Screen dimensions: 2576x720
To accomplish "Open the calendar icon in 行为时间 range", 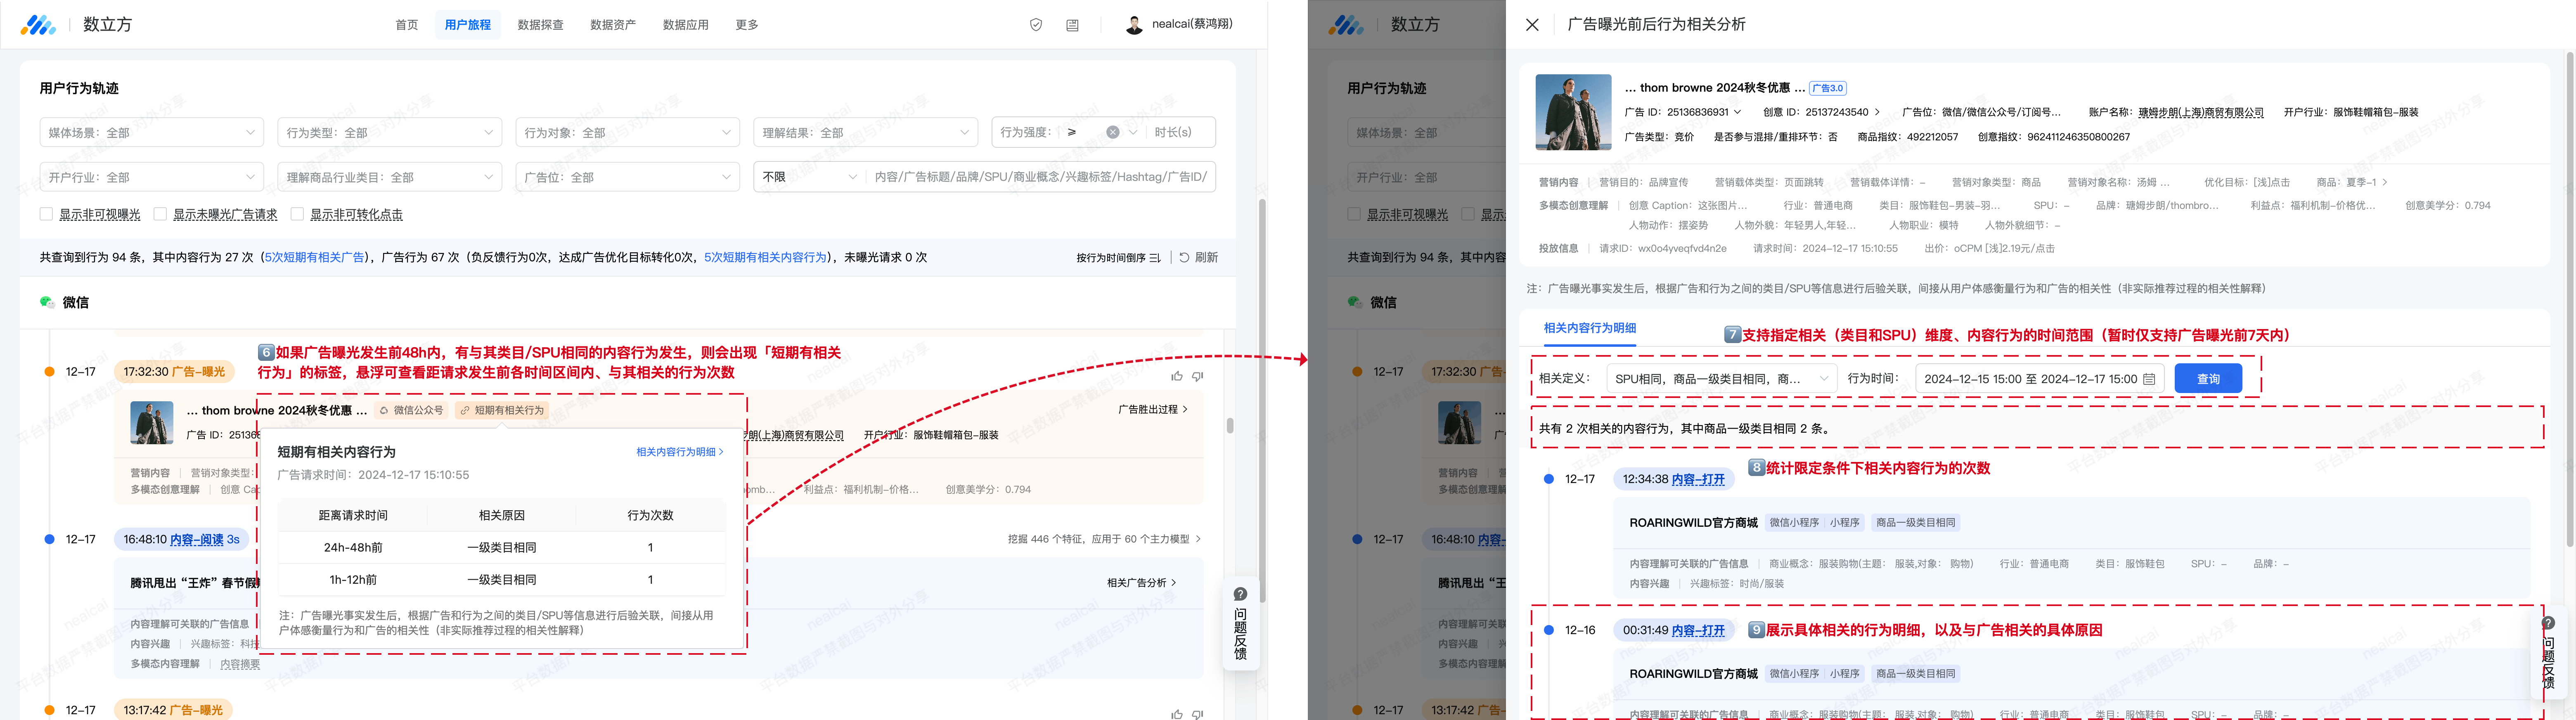I will click(2149, 379).
